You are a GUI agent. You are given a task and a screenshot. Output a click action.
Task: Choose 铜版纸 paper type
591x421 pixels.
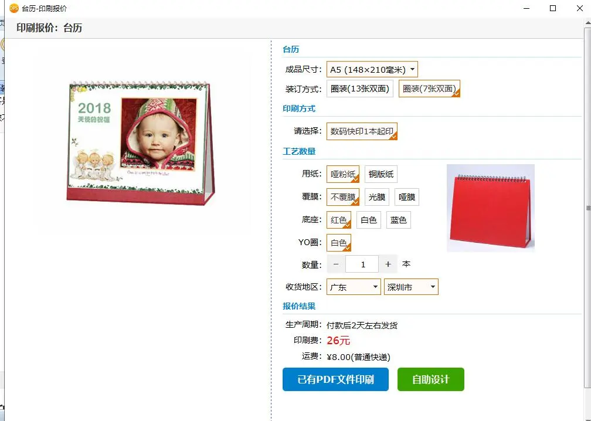[x=381, y=174]
